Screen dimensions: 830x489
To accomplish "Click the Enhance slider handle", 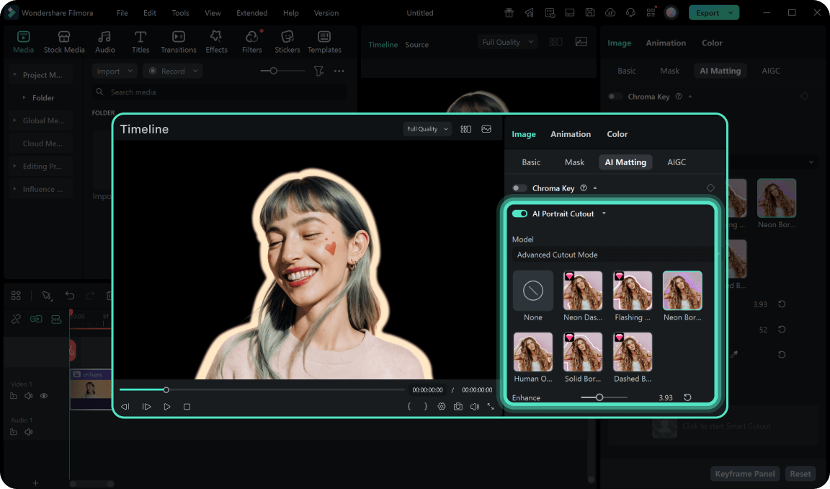I will pos(599,397).
